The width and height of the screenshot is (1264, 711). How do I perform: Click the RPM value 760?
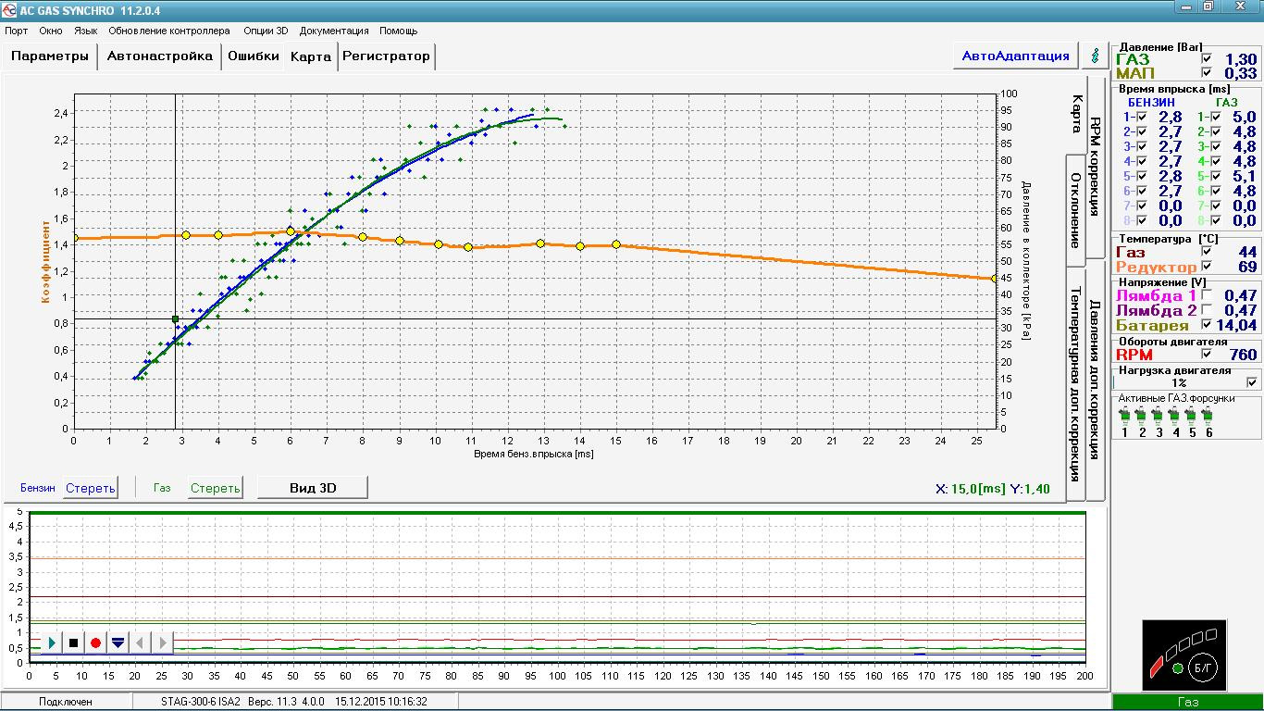(x=1243, y=355)
